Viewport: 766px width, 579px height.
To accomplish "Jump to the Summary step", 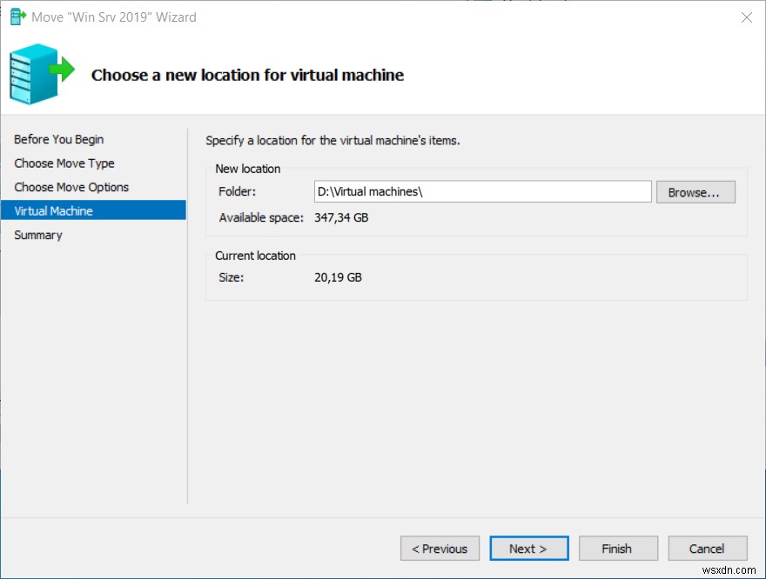I will coord(37,235).
